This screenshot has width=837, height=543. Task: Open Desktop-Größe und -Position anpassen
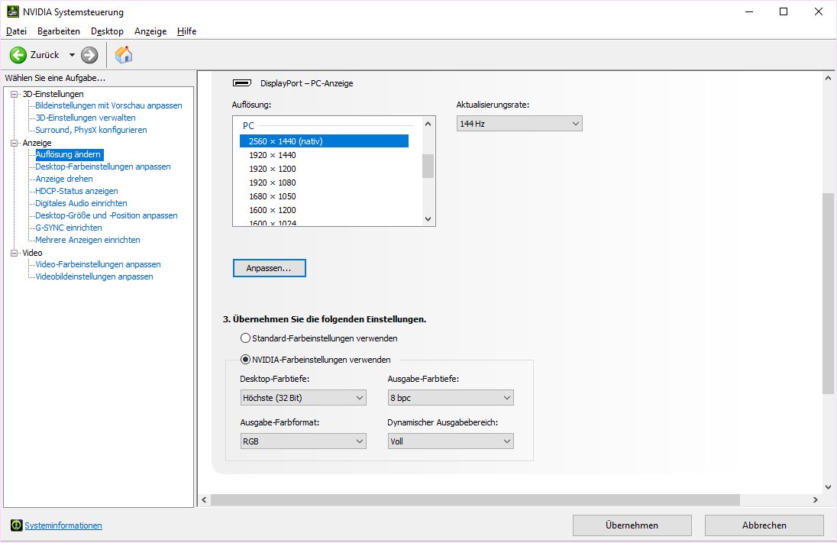(x=106, y=215)
